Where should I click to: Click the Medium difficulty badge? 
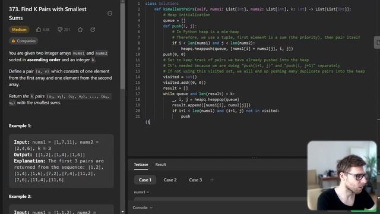coord(19,30)
